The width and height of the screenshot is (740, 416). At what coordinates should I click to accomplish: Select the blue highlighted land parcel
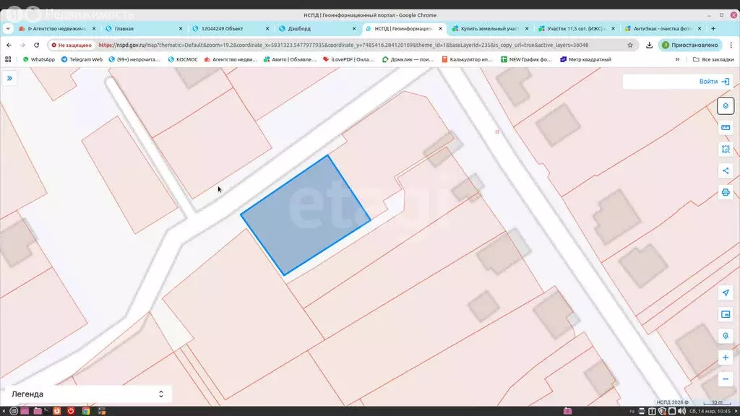point(305,215)
